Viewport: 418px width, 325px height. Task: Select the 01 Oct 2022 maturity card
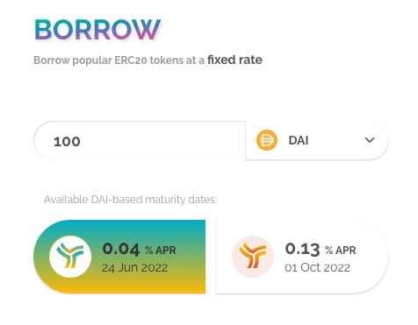[x=302, y=257]
